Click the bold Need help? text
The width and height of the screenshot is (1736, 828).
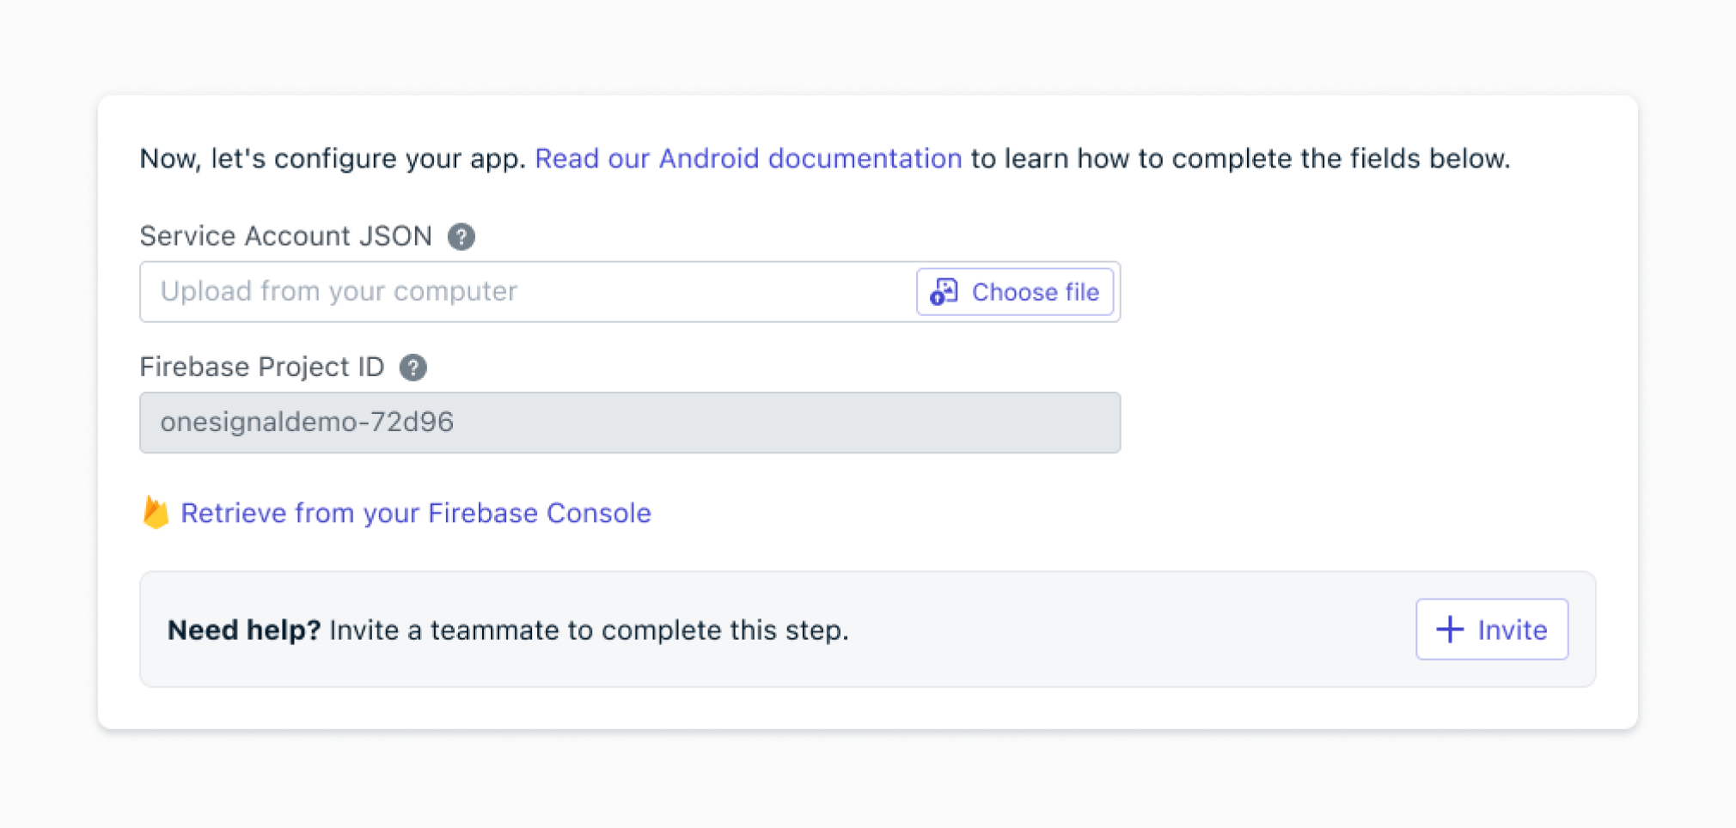pos(243,630)
